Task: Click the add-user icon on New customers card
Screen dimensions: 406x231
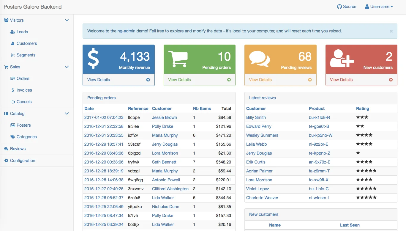Action: click(342, 59)
